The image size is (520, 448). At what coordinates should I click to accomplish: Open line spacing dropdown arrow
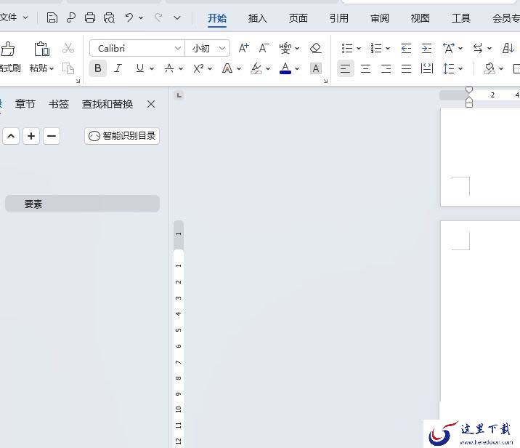coord(460,69)
